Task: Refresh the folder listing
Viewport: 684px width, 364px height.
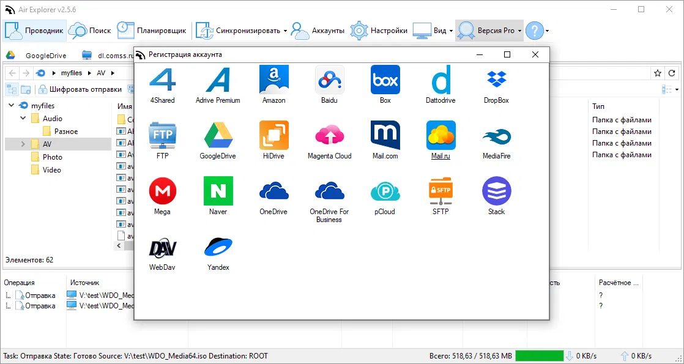Action: pos(672,73)
